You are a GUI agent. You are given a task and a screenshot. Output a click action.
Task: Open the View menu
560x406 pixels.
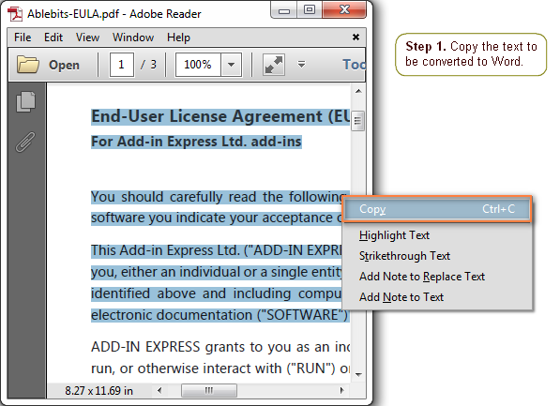(x=87, y=38)
